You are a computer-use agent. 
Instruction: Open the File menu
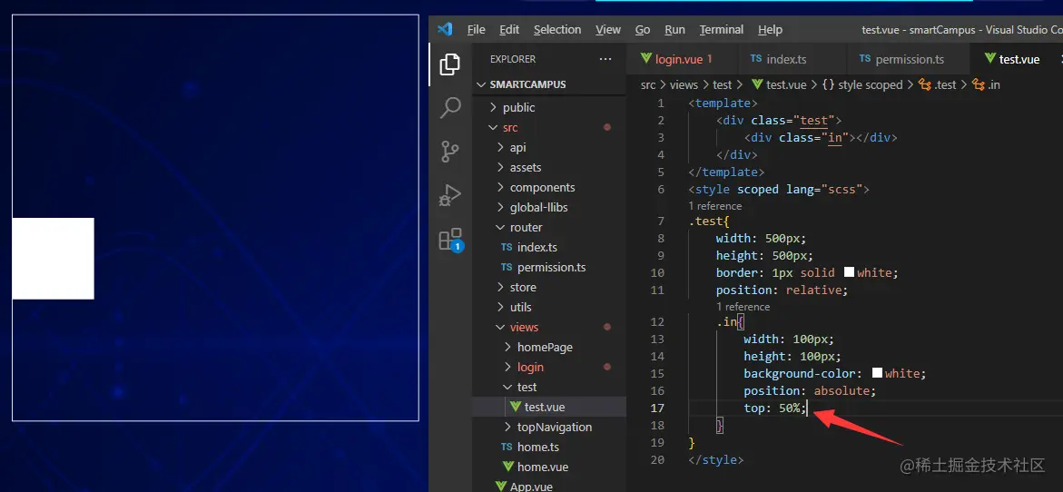click(477, 30)
